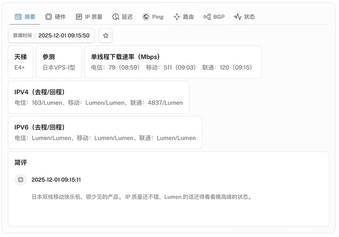
Task: Click the Ping globe icon
Action: click(x=146, y=17)
